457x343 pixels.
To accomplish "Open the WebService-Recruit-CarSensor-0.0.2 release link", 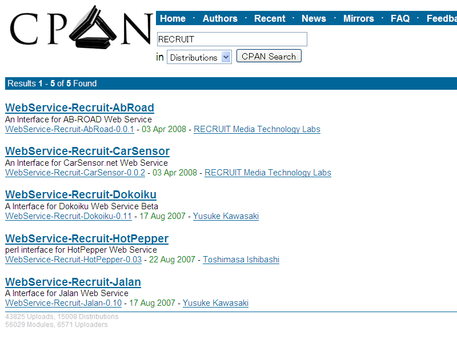I will [75, 173].
